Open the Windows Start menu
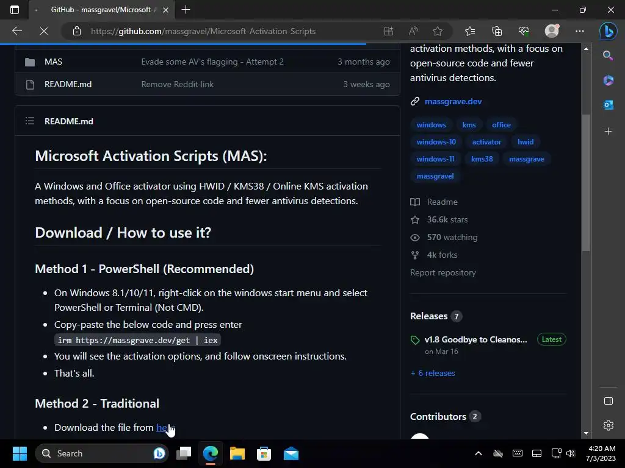Screen dimensions: 625x468 click(x=20, y=453)
